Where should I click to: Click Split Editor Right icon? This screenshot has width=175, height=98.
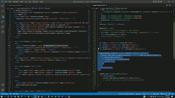pyautogui.click(x=170, y=5)
